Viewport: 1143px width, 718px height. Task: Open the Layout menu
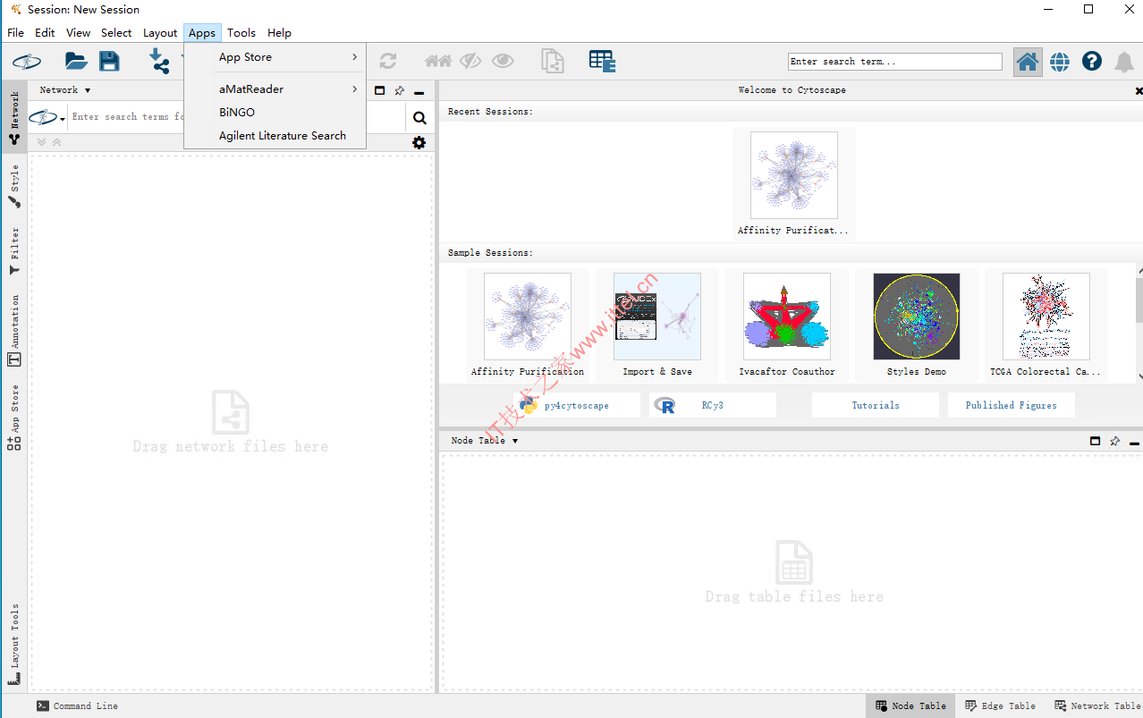[x=160, y=33]
